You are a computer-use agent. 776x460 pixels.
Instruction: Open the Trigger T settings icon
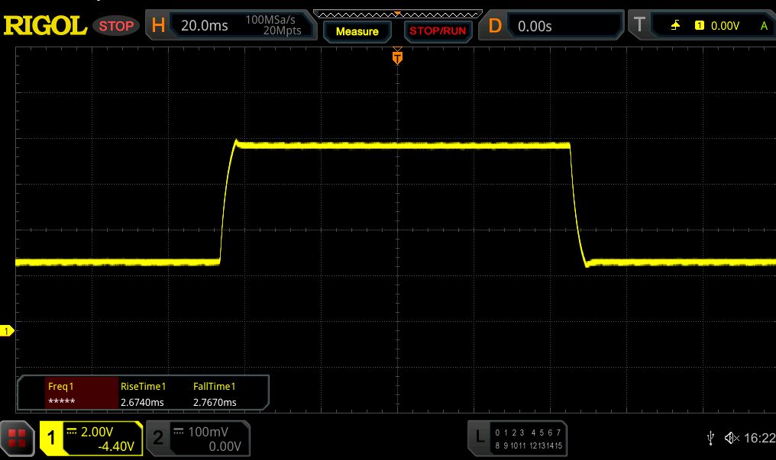pyautogui.click(x=639, y=25)
